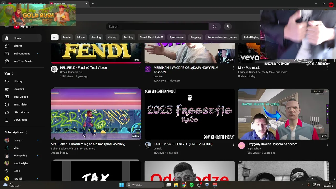
Task: Select the Hip hop filter chip
Action: 112,37
